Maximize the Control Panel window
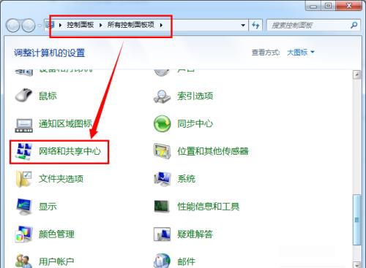 [328, 6]
